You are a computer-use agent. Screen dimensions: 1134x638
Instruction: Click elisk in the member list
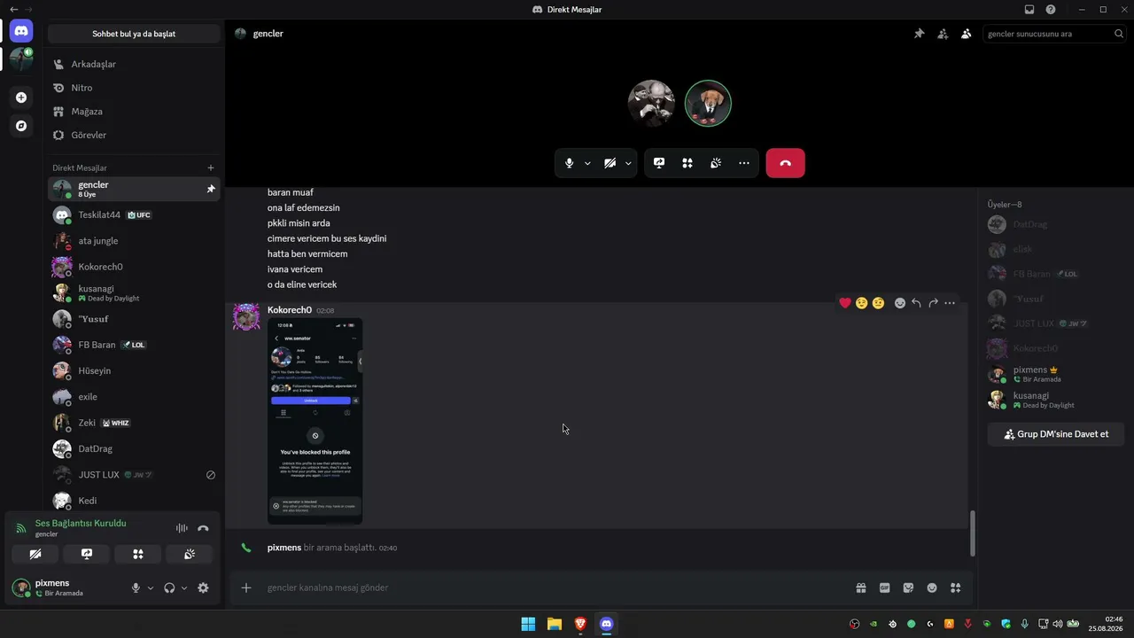tap(1055, 250)
